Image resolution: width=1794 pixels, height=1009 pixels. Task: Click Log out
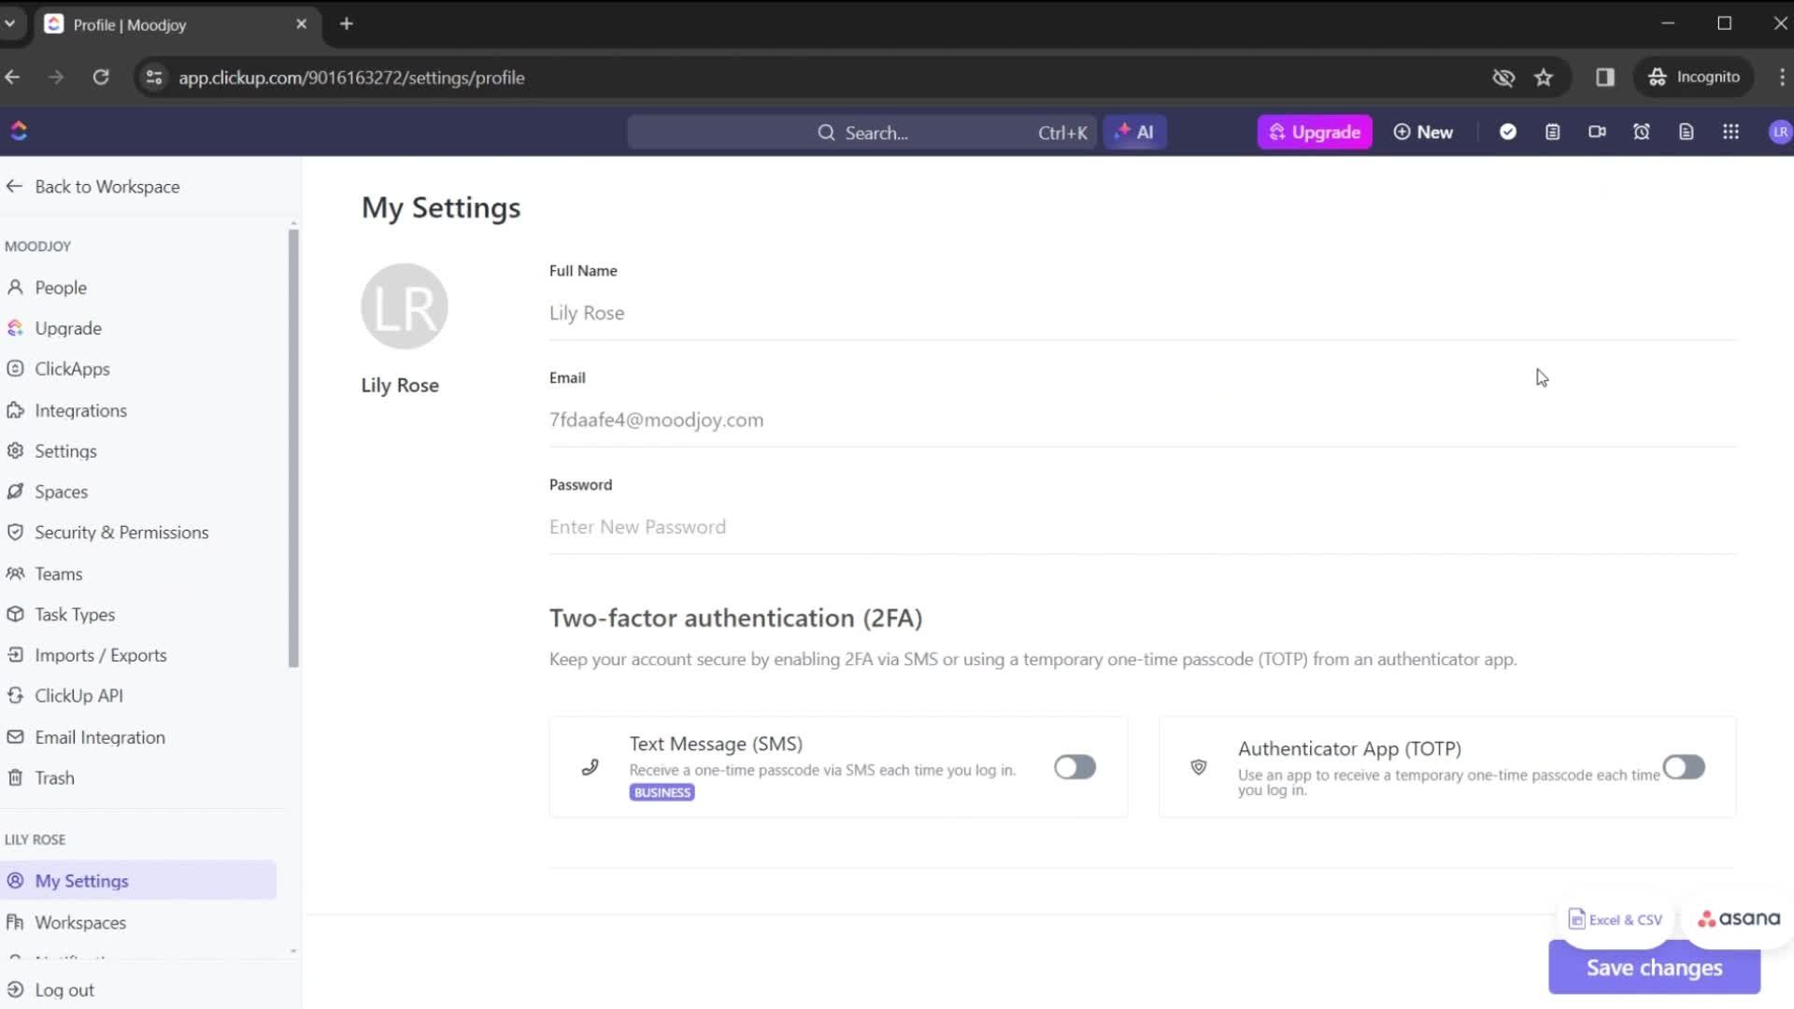point(50,990)
